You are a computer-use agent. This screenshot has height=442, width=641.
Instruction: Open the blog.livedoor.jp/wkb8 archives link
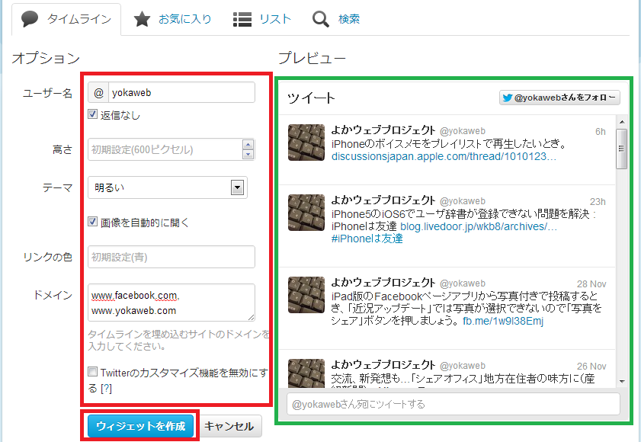(479, 226)
